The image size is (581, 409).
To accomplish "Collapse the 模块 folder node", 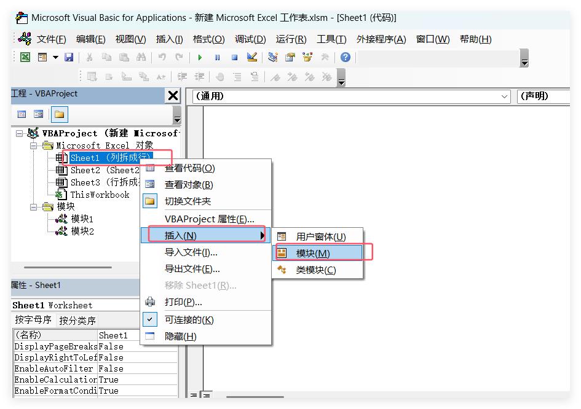I will 33,207.
